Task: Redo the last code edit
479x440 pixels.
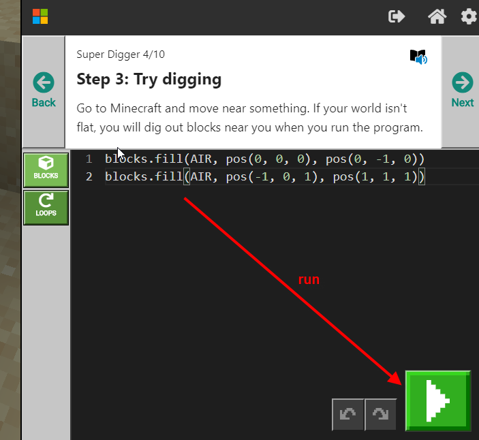Action: pos(380,415)
